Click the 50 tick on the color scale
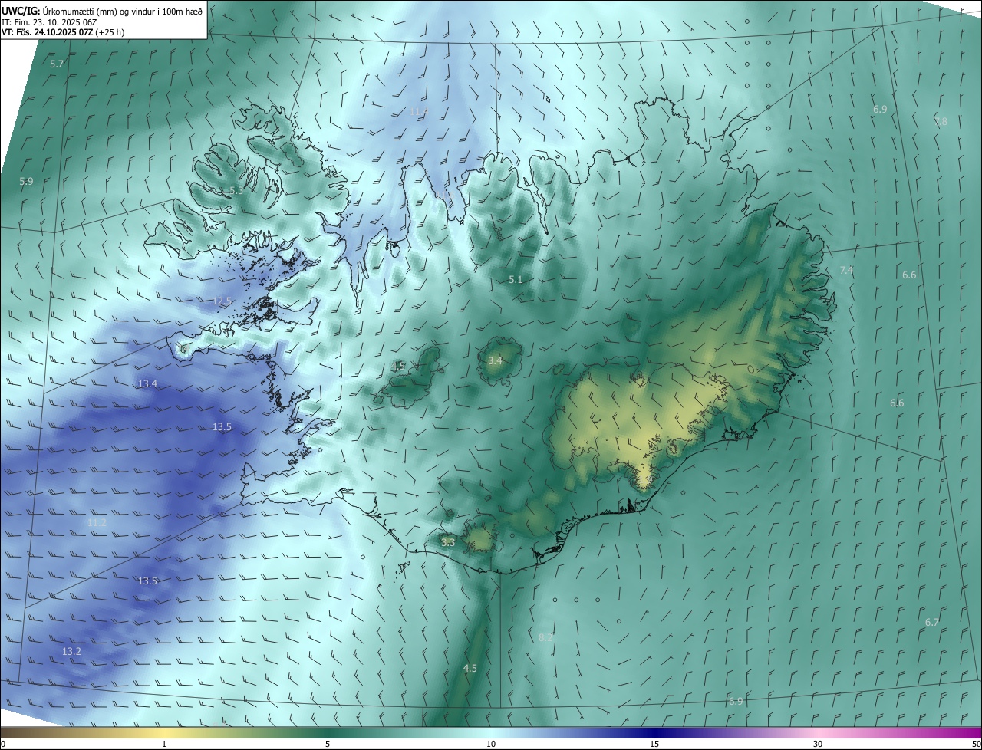Viewport: 982px width, 750px height. [975, 745]
